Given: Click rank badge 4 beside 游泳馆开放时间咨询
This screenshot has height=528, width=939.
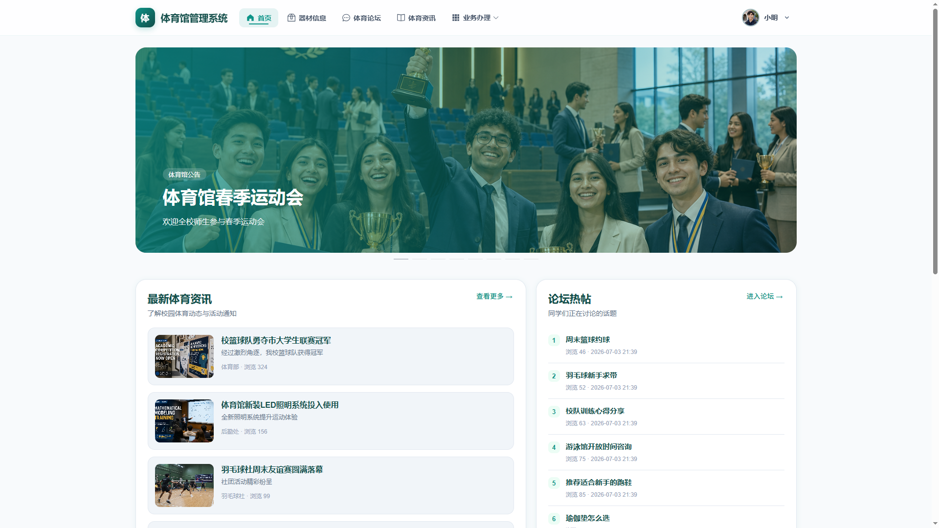Looking at the screenshot, I should pos(554,447).
